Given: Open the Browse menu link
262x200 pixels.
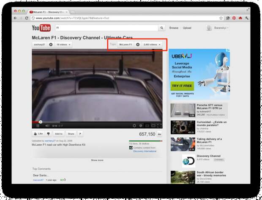Looking at the screenshot, I should [x=174, y=28].
